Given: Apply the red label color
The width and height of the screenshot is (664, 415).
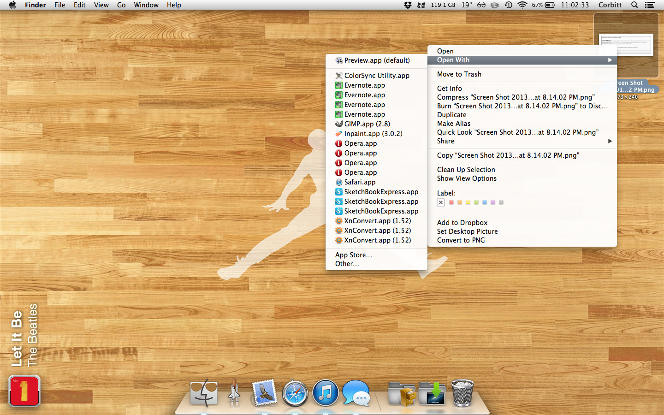Looking at the screenshot, I should tap(451, 202).
